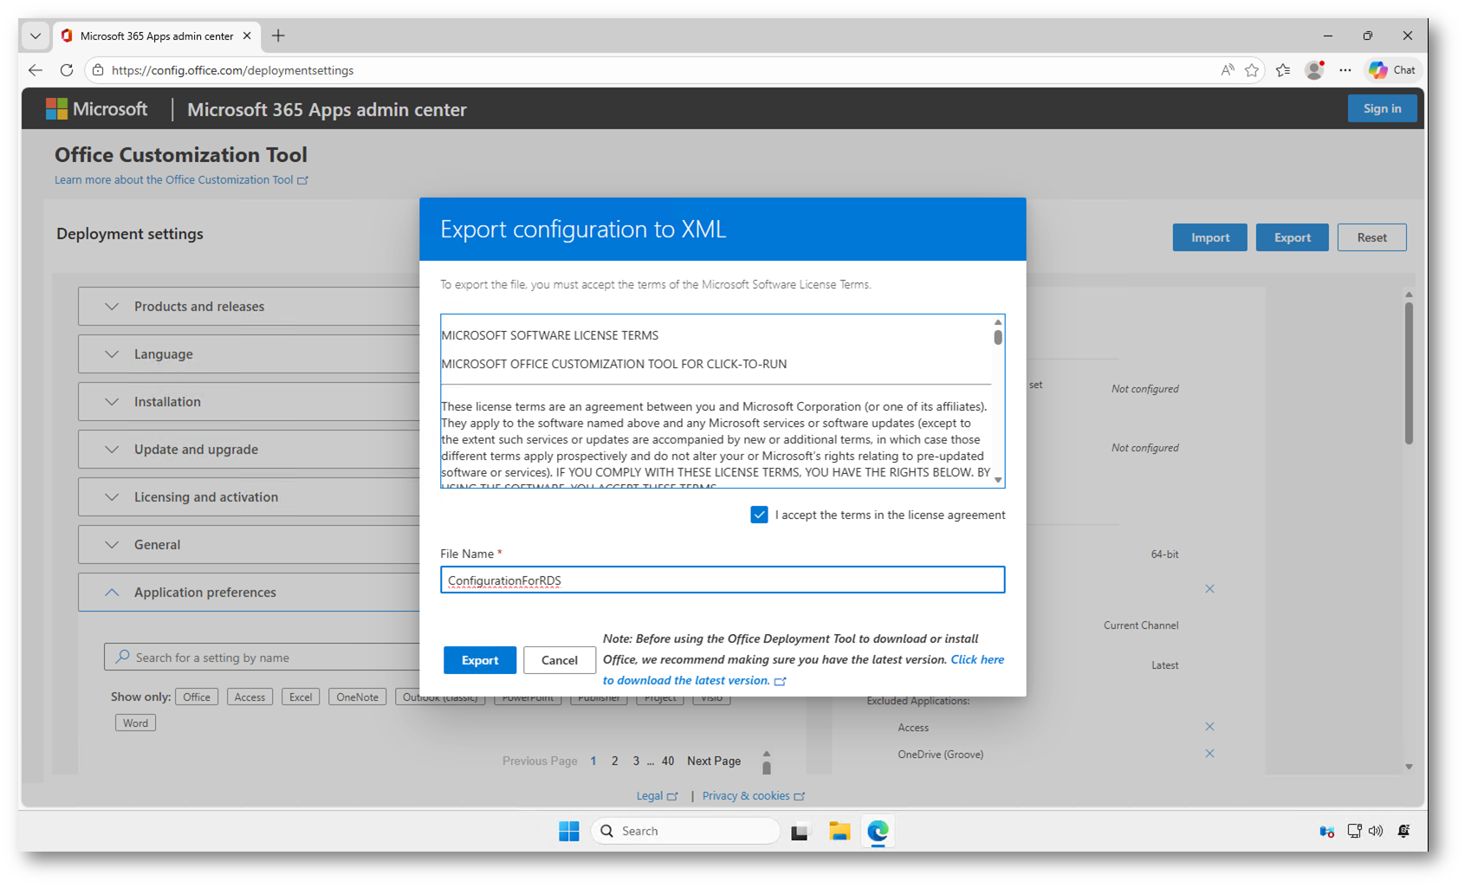Open a new browser tab
1465x888 pixels.
coord(278,36)
